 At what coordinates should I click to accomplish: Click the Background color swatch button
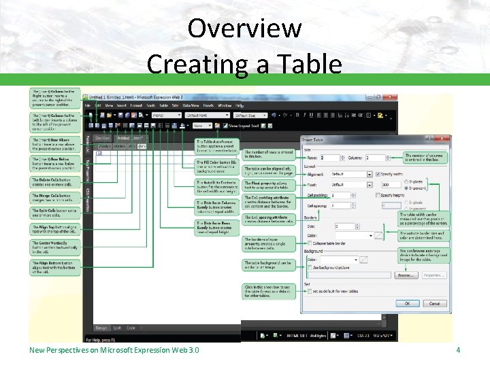click(363, 260)
